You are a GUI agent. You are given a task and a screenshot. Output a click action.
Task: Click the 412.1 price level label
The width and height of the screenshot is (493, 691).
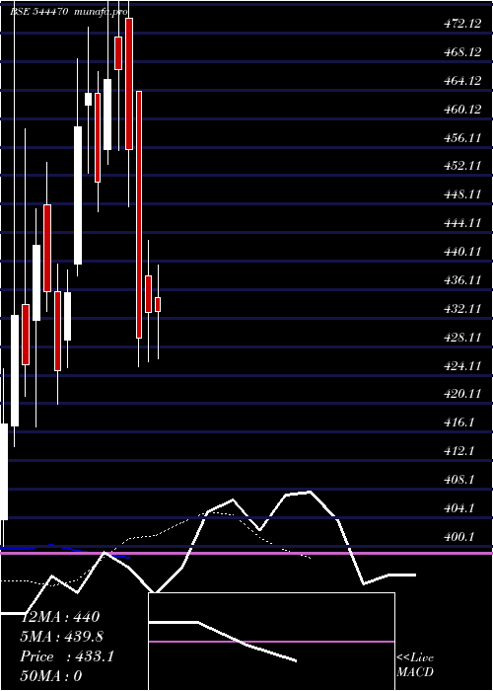(x=458, y=451)
